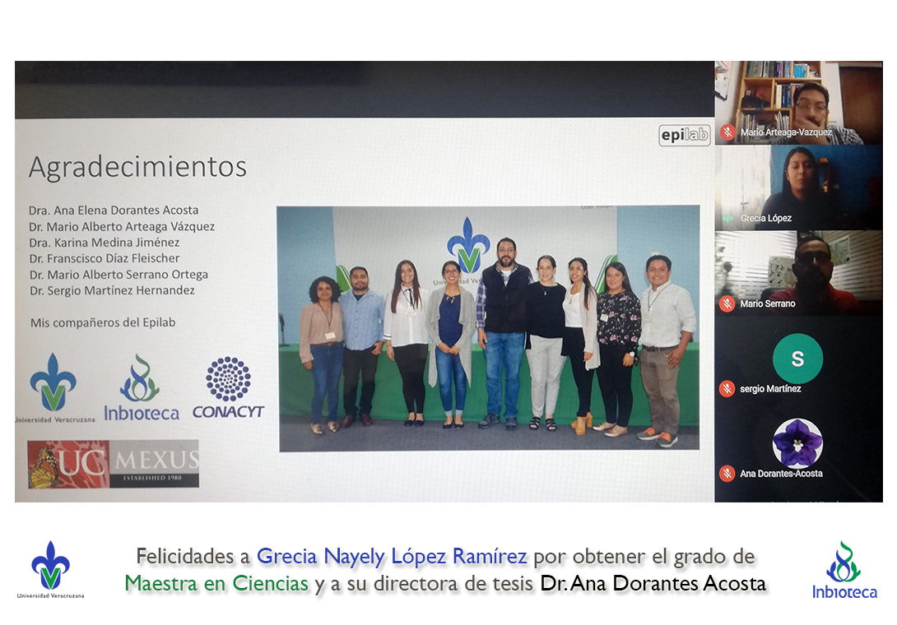The image size is (897, 625).
Task: Click the blue Grecia Nayely López Ramírez text
Action: [391, 557]
